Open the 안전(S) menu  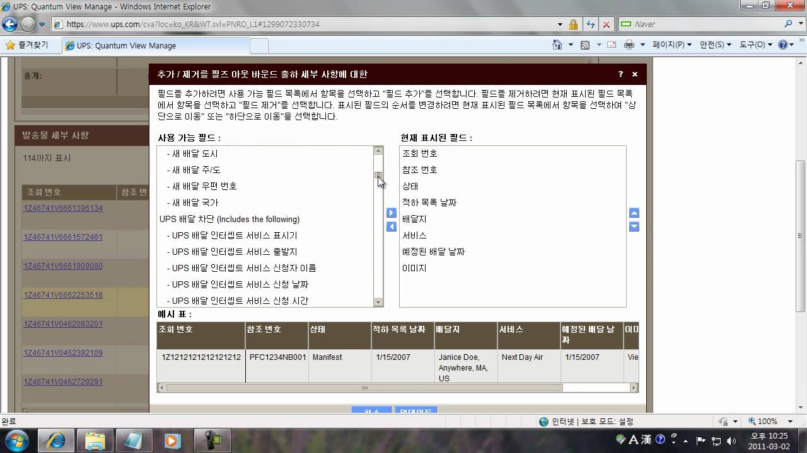pyautogui.click(x=716, y=45)
